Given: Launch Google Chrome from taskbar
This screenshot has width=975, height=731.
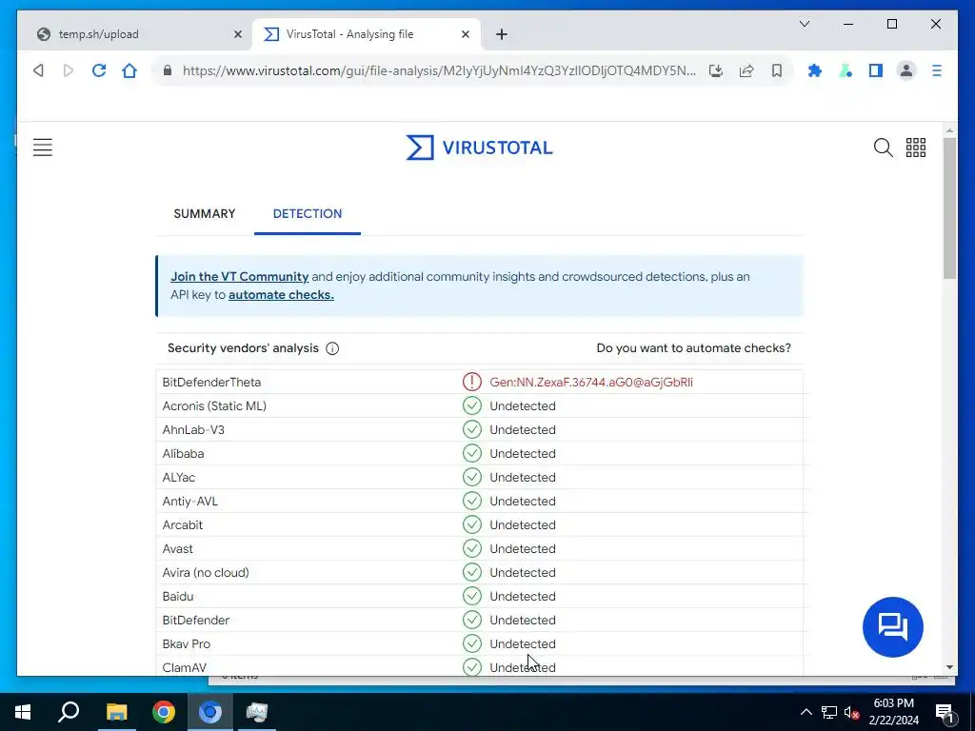Looking at the screenshot, I should coord(164,712).
